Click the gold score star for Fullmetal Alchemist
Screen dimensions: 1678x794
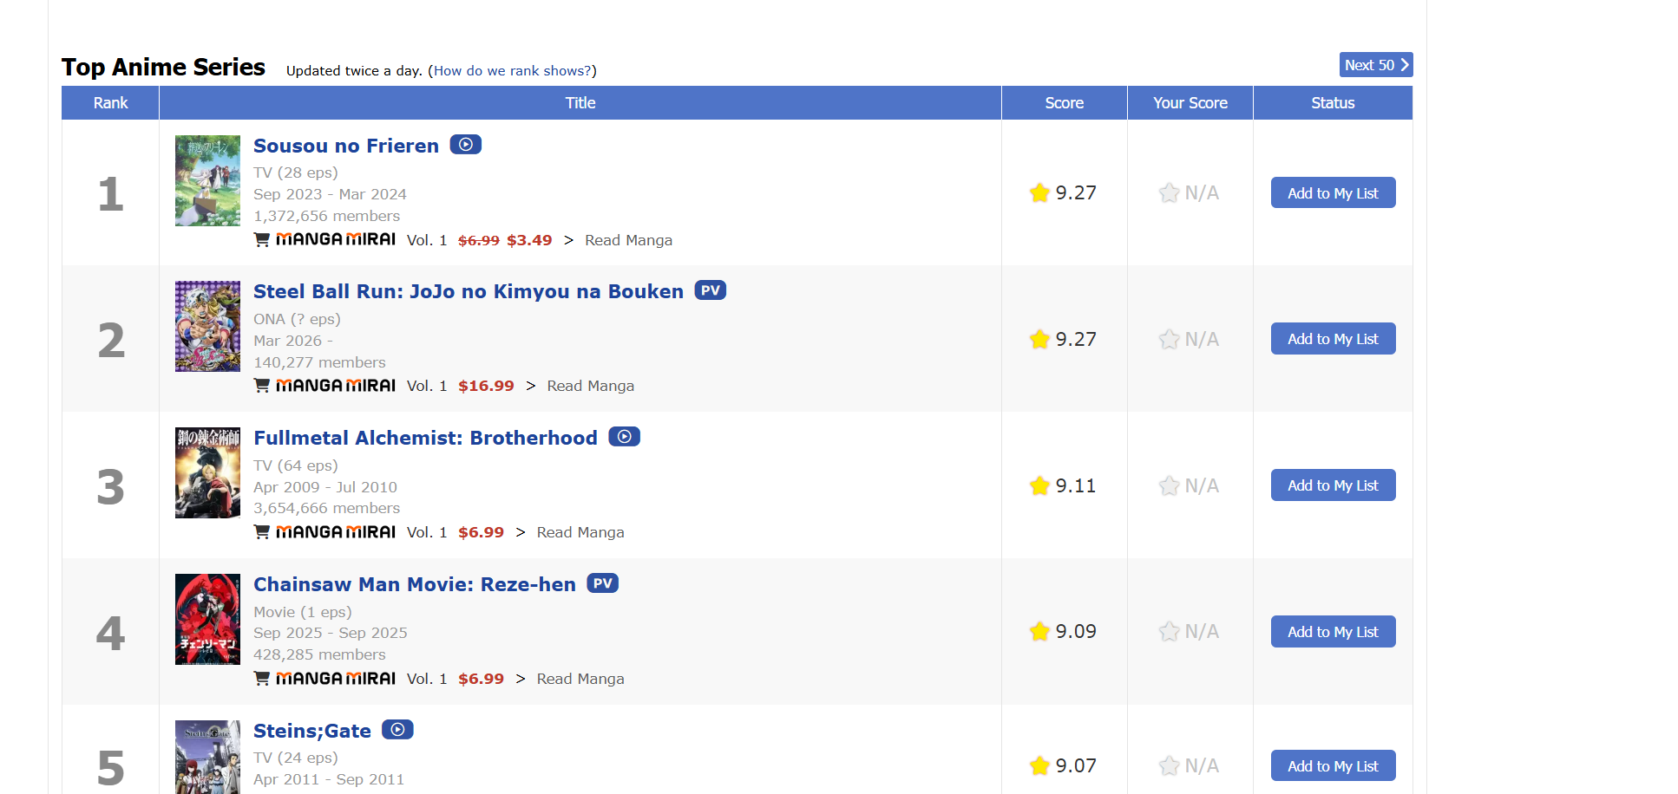click(x=1039, y=485)
